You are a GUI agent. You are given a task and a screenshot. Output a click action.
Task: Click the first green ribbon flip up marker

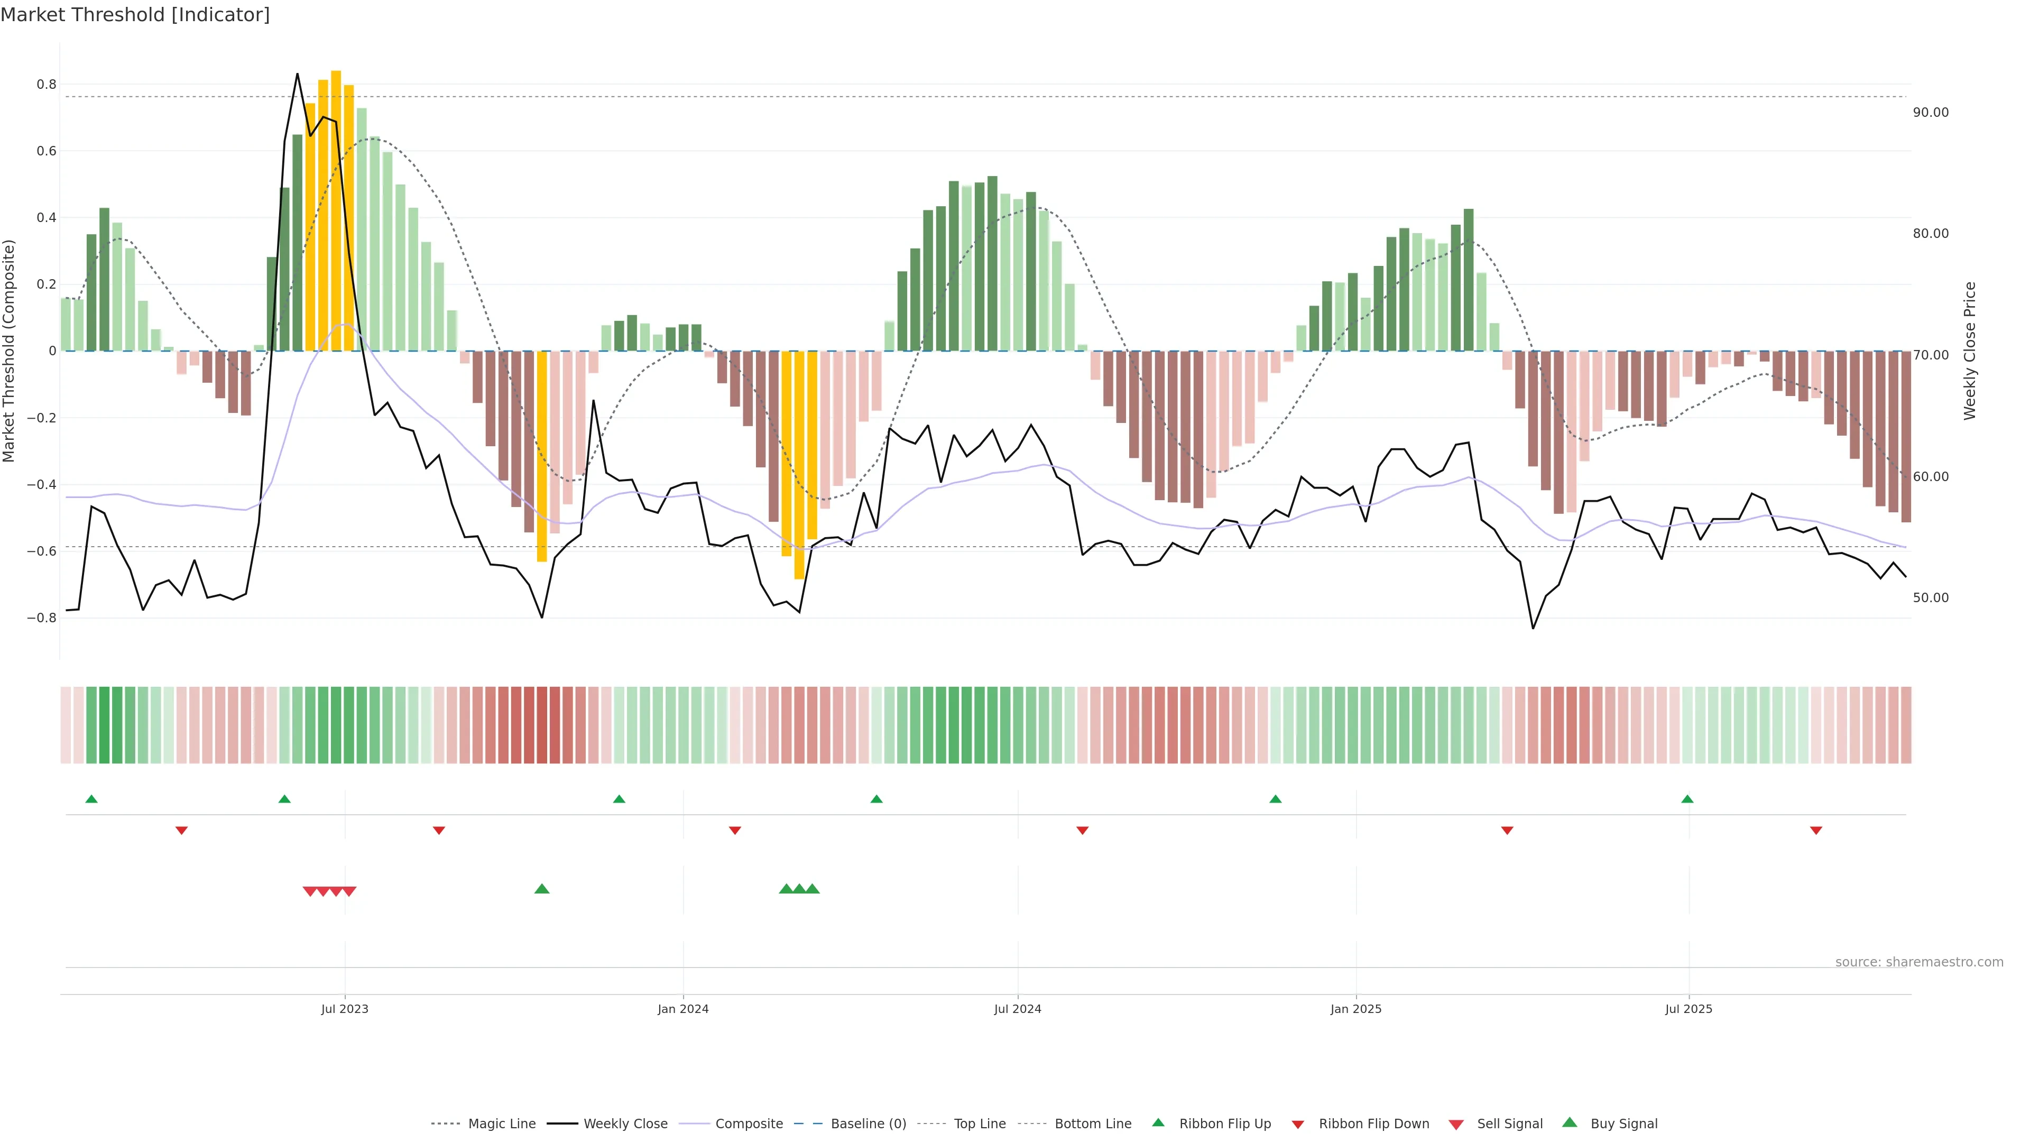(x=91, y=799)
